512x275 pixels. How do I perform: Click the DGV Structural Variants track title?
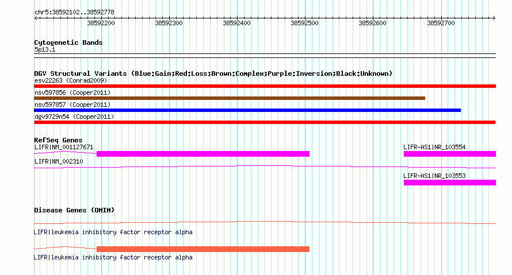pyautogui.click(x=213, y=73)
